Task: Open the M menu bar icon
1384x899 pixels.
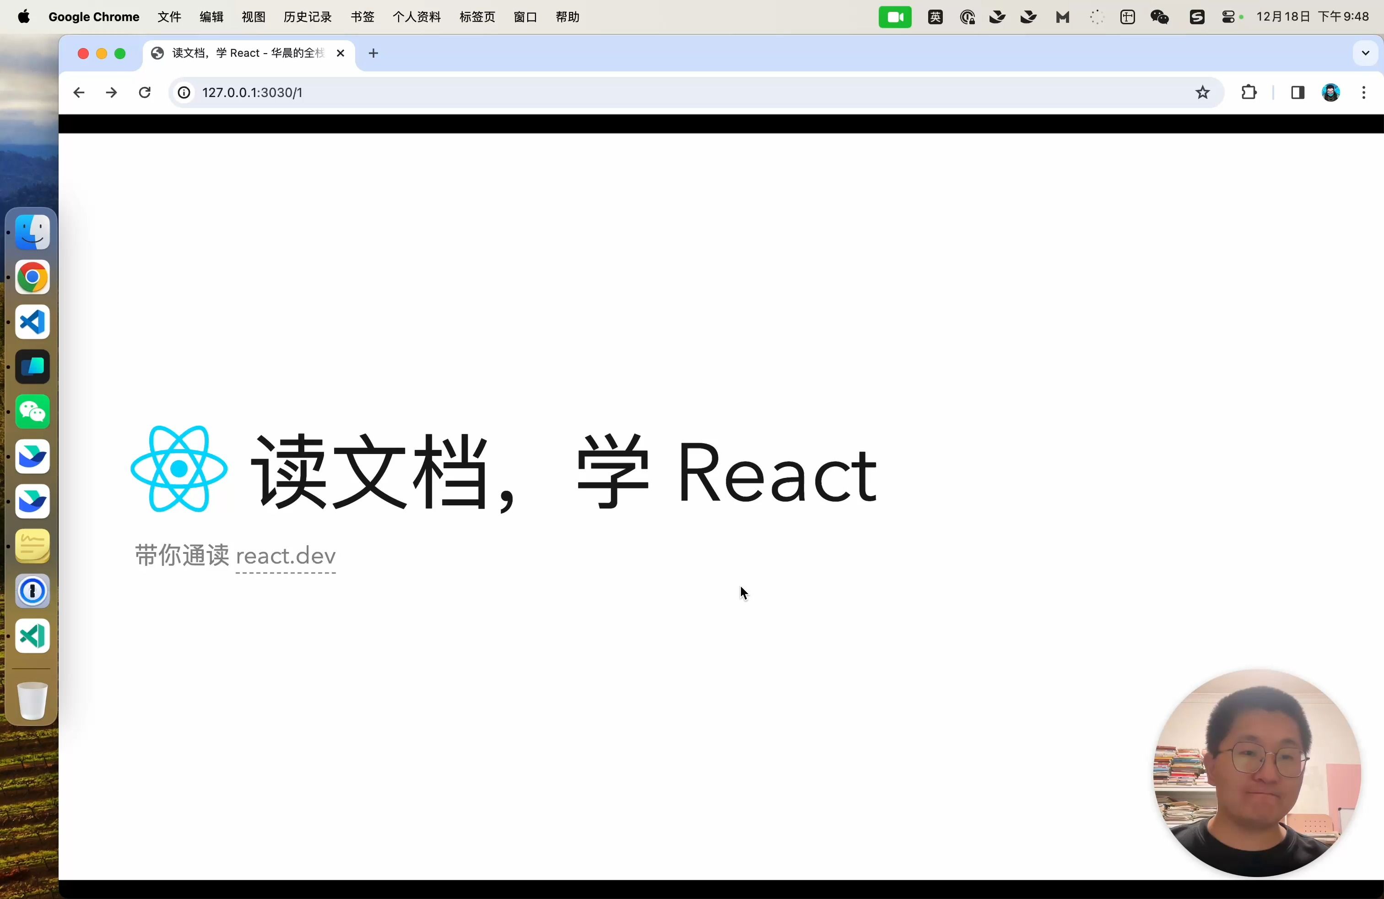Action: coord(1063,17)
